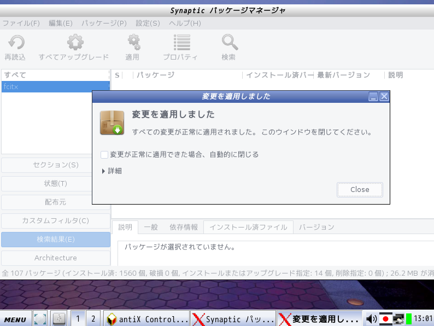Select 変更を適用し... taskbar entry
Viewport: 434px width, 326px height.
point(320,319)
